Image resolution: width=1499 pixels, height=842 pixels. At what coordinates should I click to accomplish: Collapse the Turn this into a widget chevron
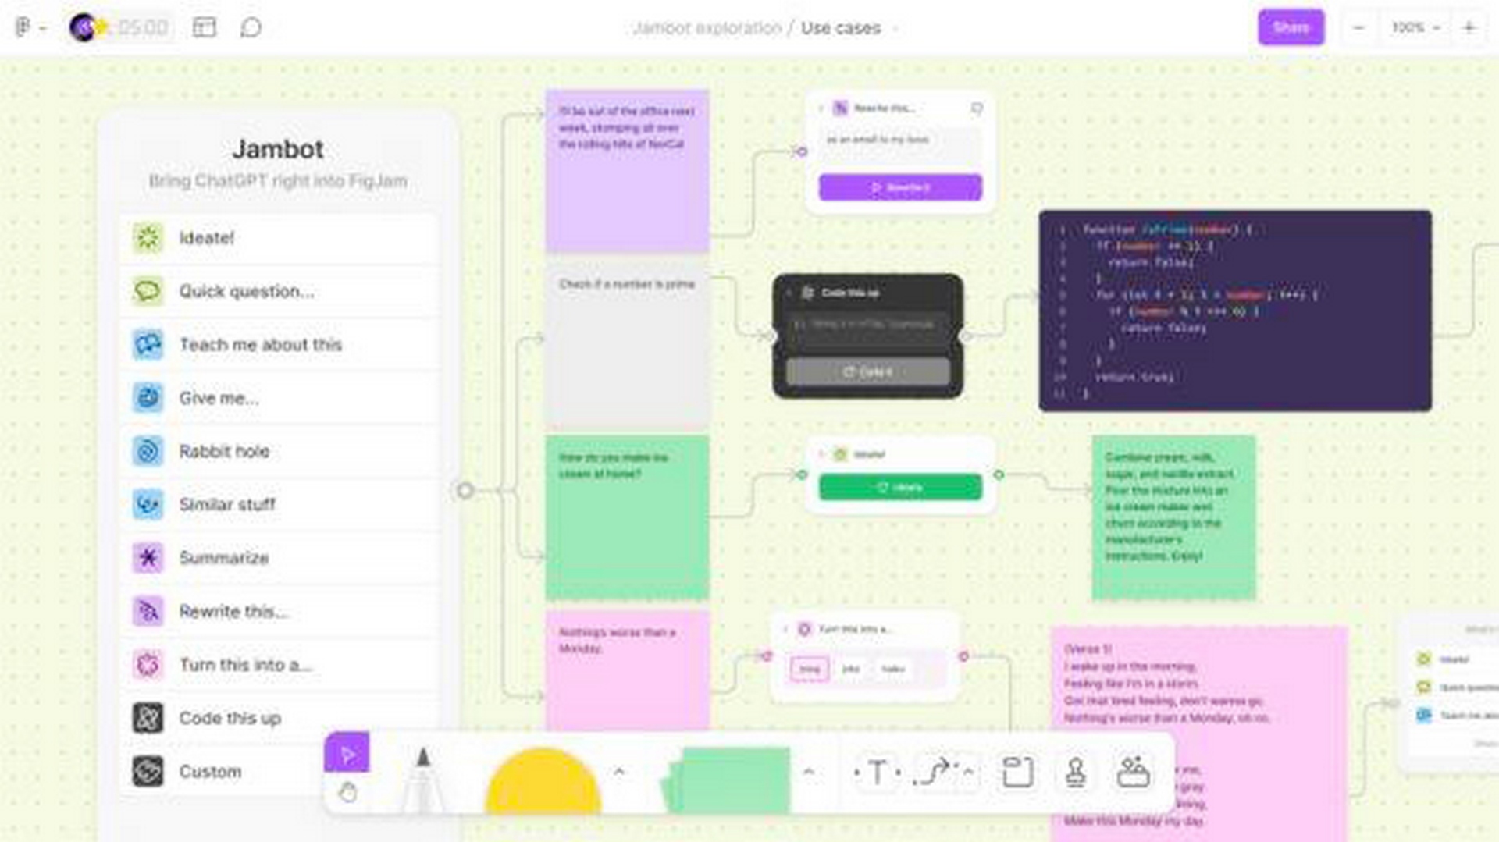(785, 629)
